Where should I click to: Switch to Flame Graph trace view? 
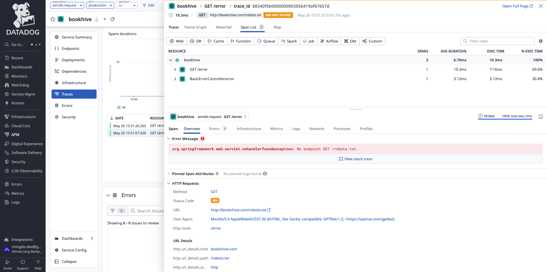[195, 27]
